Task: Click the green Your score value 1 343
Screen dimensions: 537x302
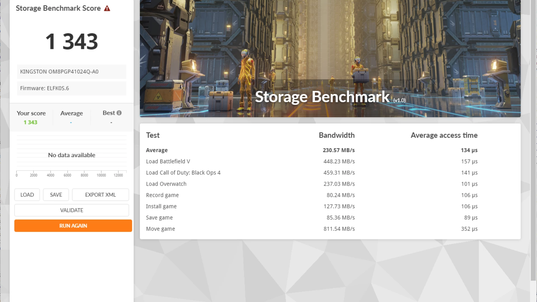Action: click(30, 122)
